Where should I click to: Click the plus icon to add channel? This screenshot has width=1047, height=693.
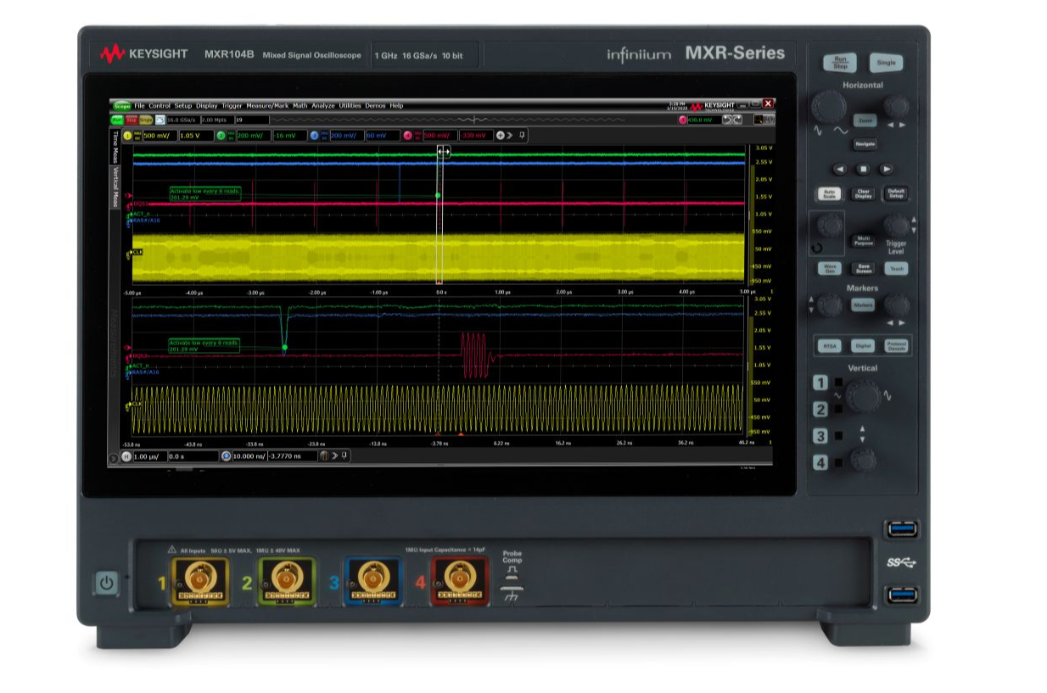pos(500,136)
